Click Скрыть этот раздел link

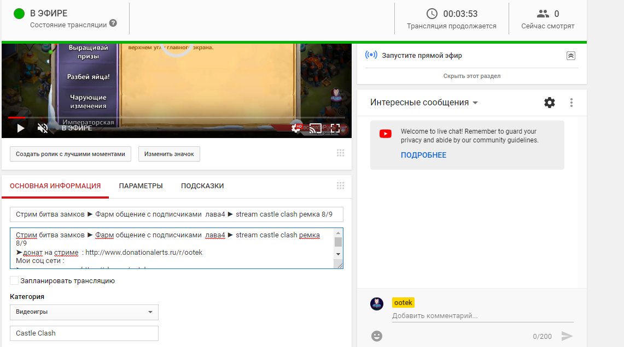(x=472, y=76)
